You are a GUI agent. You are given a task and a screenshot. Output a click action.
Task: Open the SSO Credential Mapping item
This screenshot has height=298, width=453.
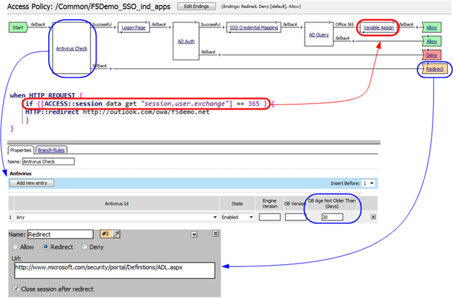tap(254, 27)
